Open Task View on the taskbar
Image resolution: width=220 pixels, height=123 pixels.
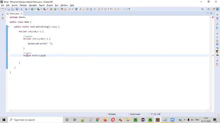pyautogui.click(x=75, y=120)
